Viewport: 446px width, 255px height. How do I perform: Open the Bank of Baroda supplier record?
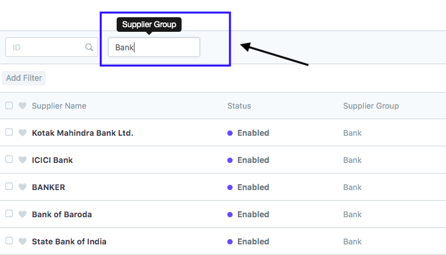[62, 215]
